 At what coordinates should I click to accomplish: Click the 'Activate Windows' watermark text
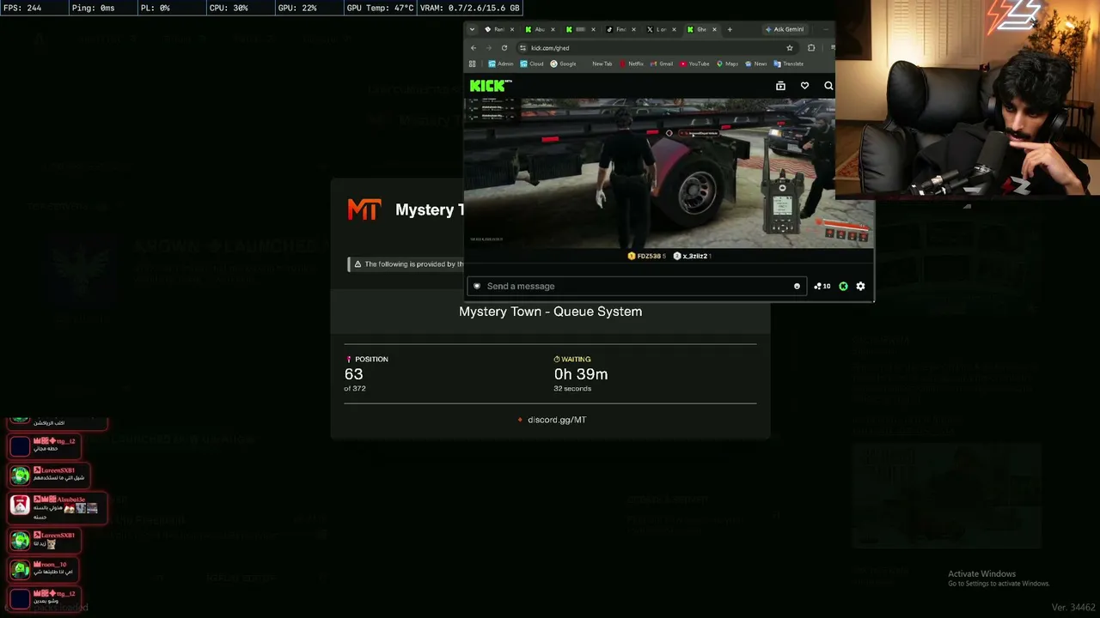[981, 574]
